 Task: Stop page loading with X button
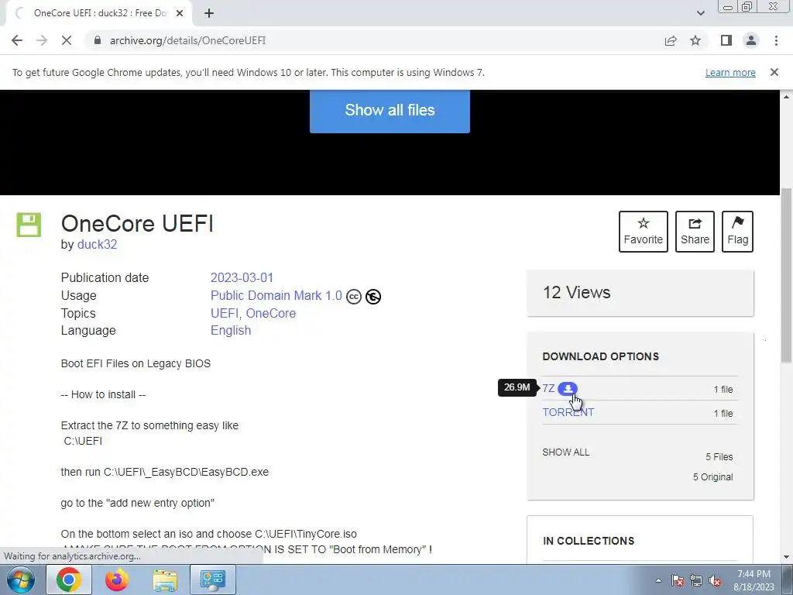coord(67,40)
